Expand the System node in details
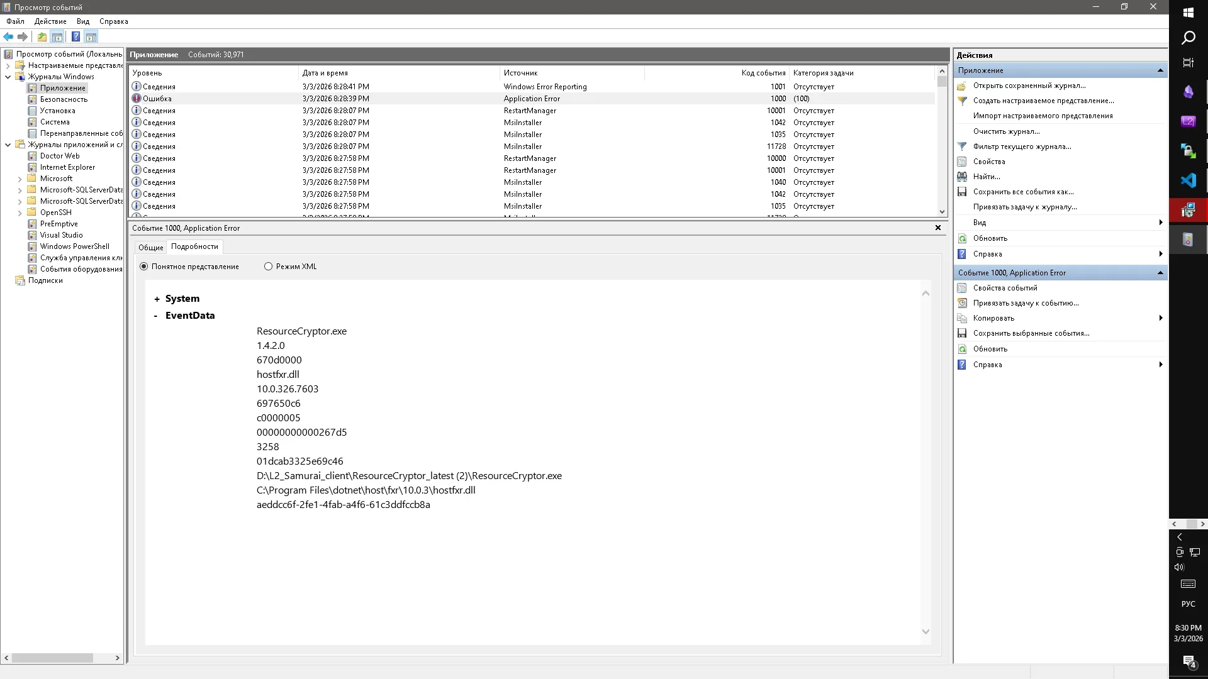 (x=157, y=299)
